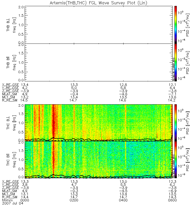Click the "THB B∥" y-axis label
The width and height of the screenshot is (193, 206).
pos(8,63)
